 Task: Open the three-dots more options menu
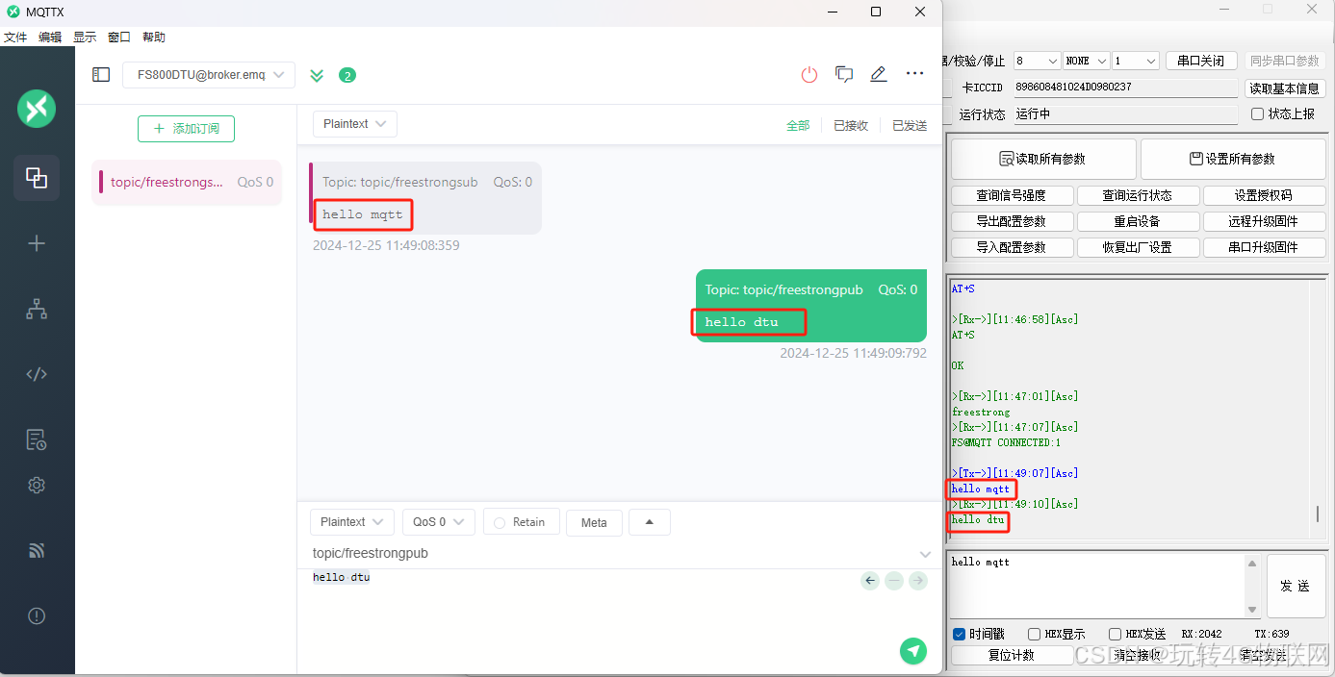[914, 74]
